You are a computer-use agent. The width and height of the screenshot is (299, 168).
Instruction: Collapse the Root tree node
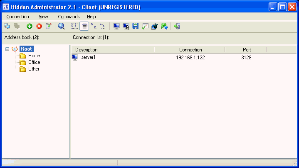point(7,49)
